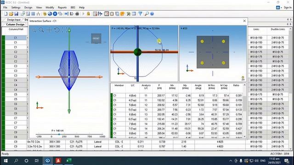
Task: Click top-left yellow rebar in column section
Action: tap(202, 41)
